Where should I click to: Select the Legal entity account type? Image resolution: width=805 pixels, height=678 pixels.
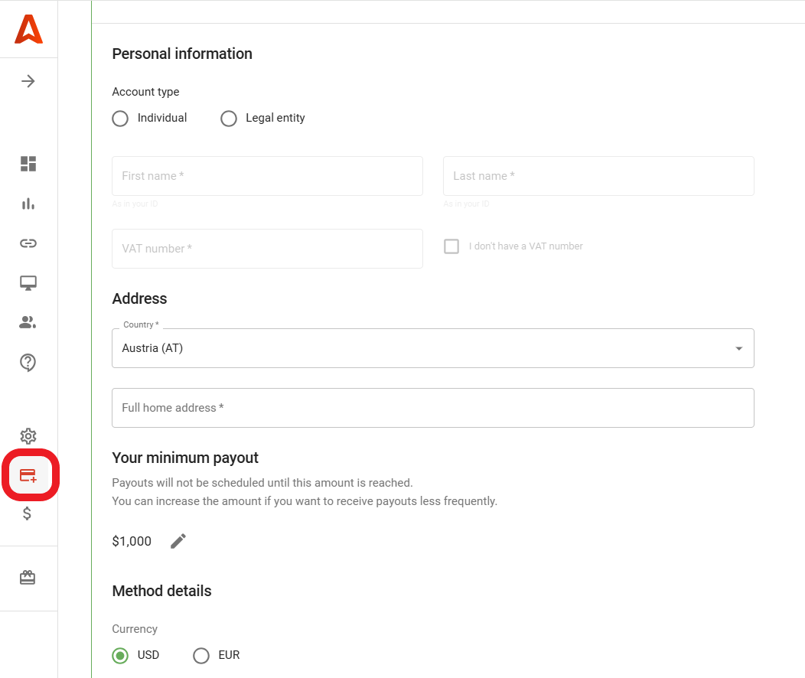point(229,119)
